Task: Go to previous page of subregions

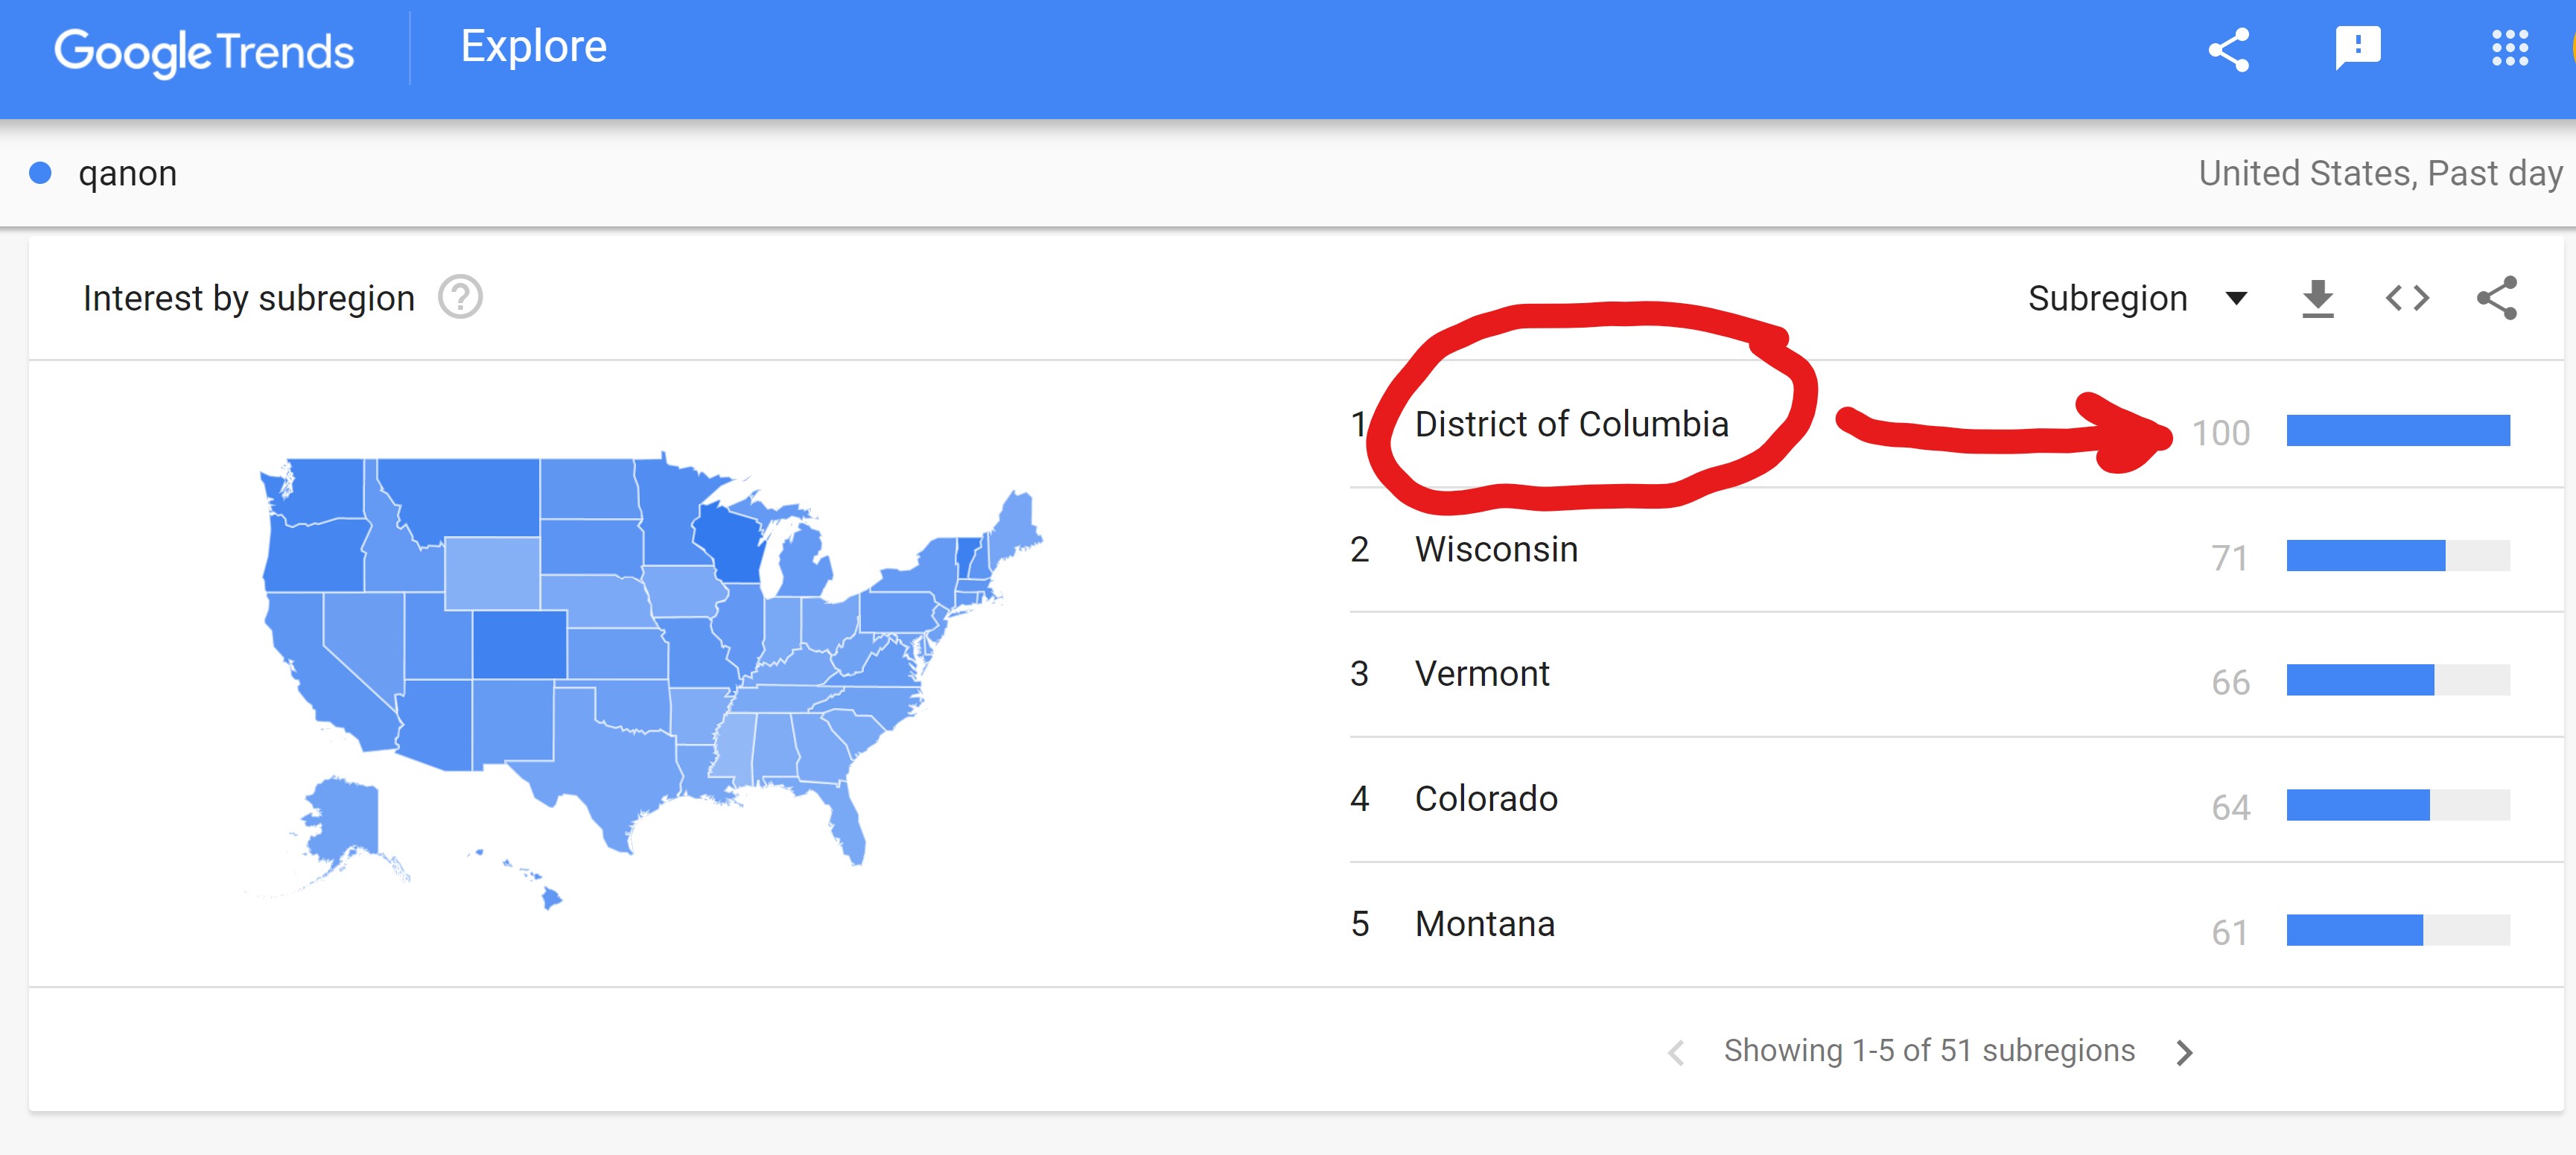Action: [x=1676, y=1052]
